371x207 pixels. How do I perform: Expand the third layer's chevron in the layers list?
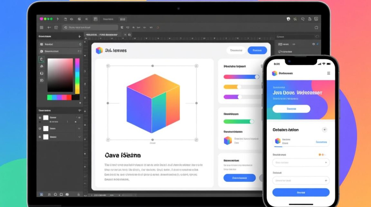pyautogui.click(x=79, y=137)
